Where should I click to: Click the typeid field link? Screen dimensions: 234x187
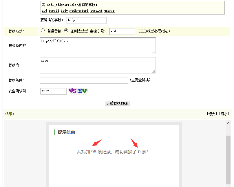click(x=54, y=10)
